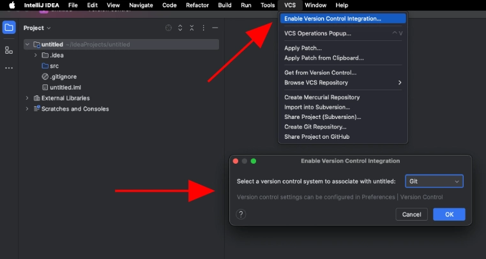Select Import into Subversion
The width and height of the screenshot is (486, 259).
tap(343, 107)
